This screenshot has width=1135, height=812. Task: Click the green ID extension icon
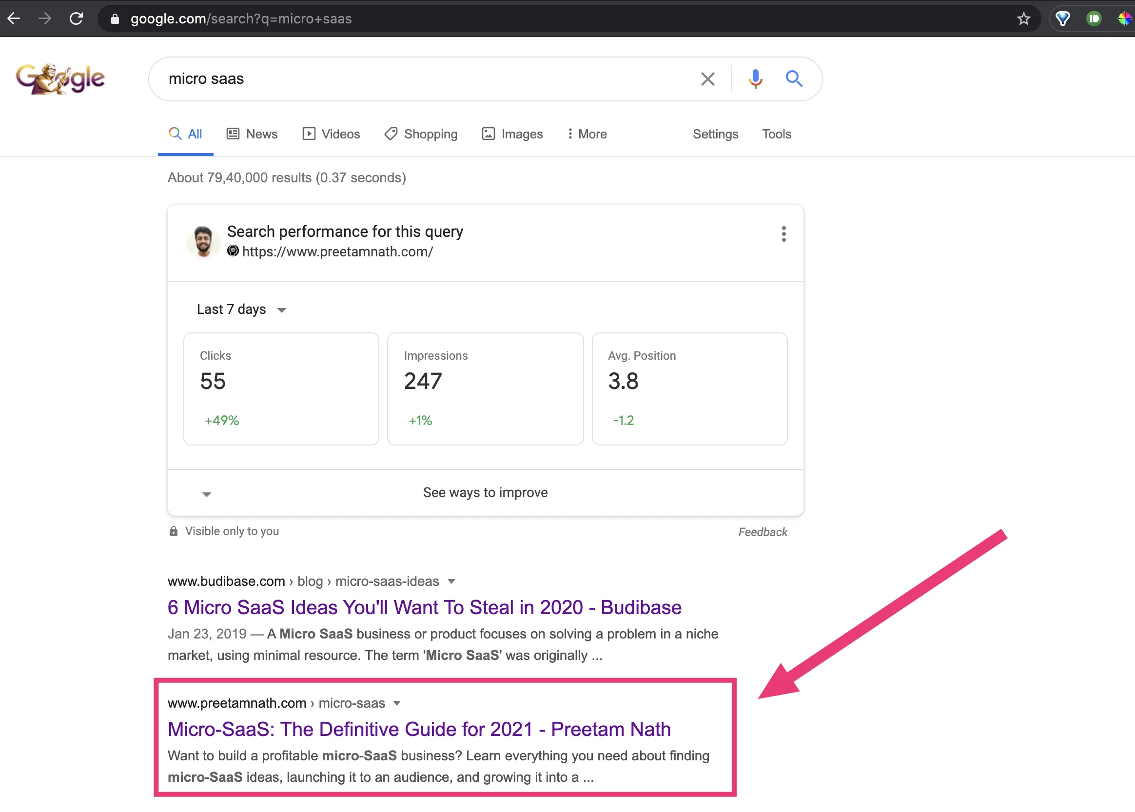click(1094, 19)
